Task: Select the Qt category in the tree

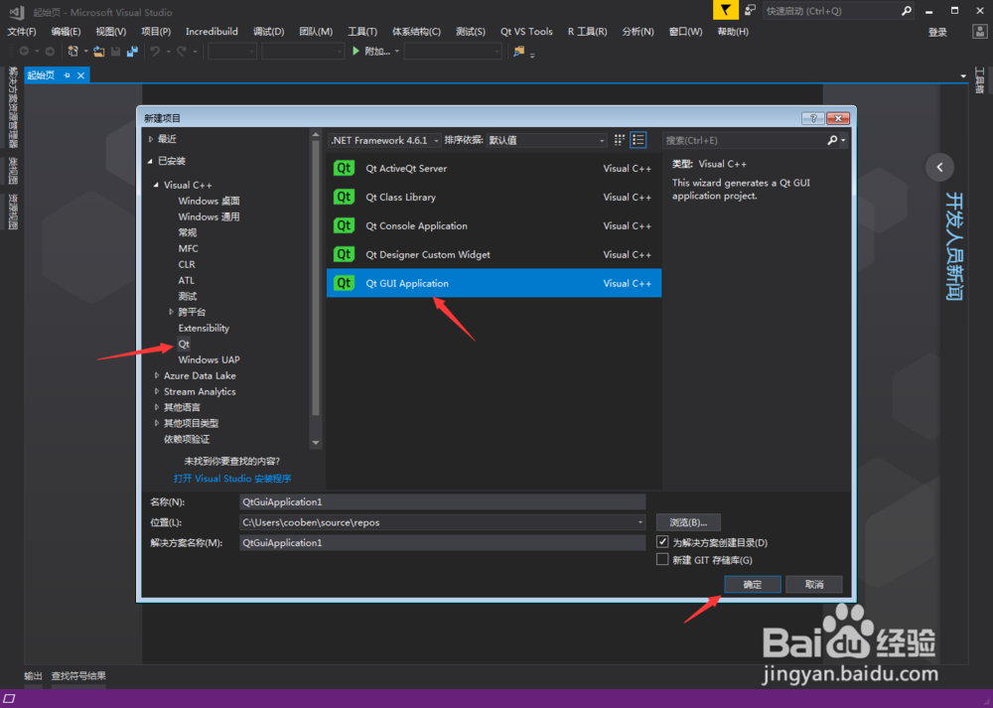Action: point(184,344)
